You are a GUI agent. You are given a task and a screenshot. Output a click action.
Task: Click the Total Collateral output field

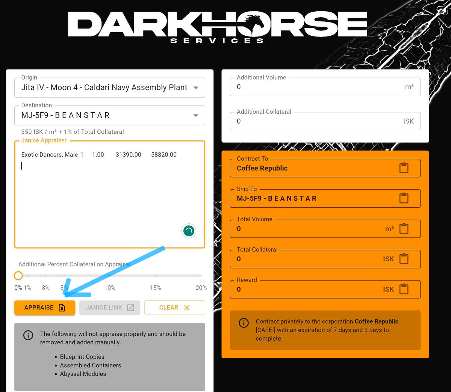click(325, 259)
